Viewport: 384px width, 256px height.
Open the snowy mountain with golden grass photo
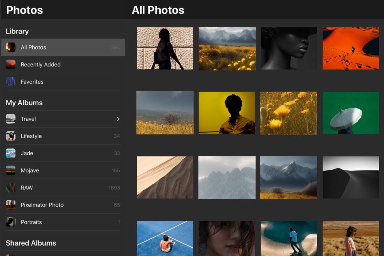coord(288,178)
